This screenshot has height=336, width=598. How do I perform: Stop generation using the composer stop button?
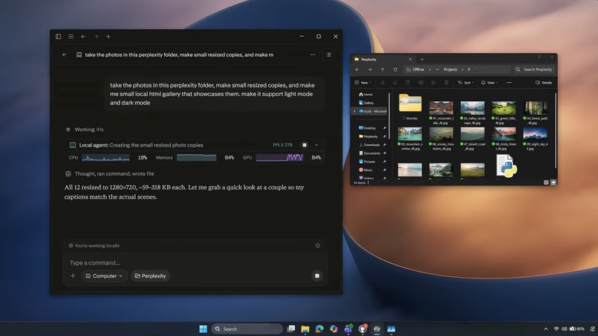click(317, 275)
